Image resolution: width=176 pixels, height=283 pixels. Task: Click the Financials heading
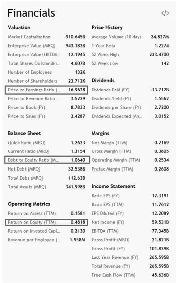click(31, 13)
